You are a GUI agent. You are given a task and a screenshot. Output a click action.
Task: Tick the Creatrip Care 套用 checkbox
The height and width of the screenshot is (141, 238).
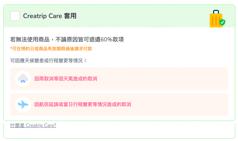pyautogui.click(x=15, y=16)
